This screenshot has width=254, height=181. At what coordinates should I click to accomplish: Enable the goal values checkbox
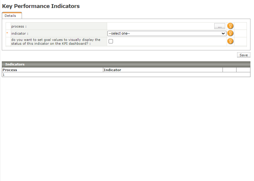pos(111,41)
